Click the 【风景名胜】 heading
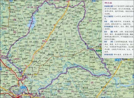134x98 pixels. [x=109, y=54]
